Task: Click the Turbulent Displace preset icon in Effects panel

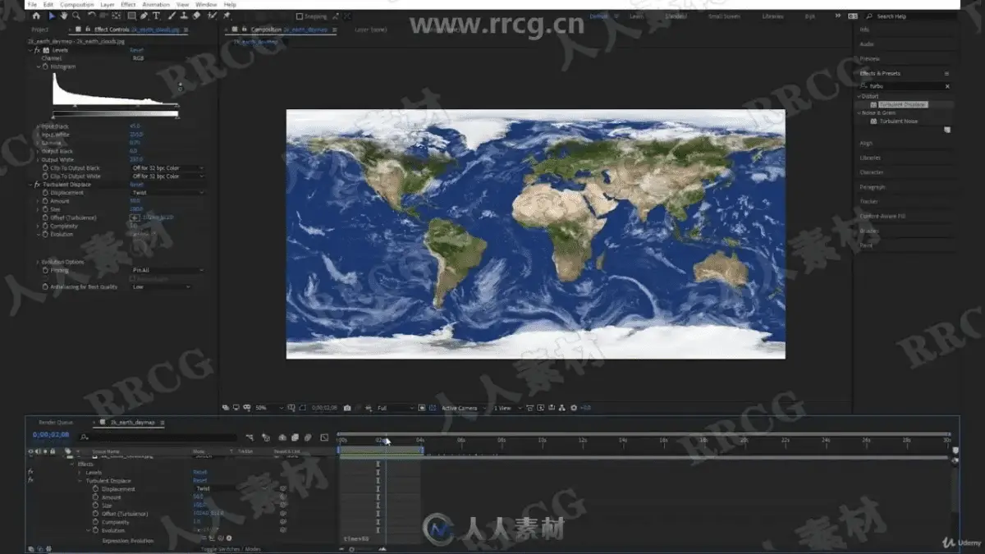Action: click(x=873, y=105)
